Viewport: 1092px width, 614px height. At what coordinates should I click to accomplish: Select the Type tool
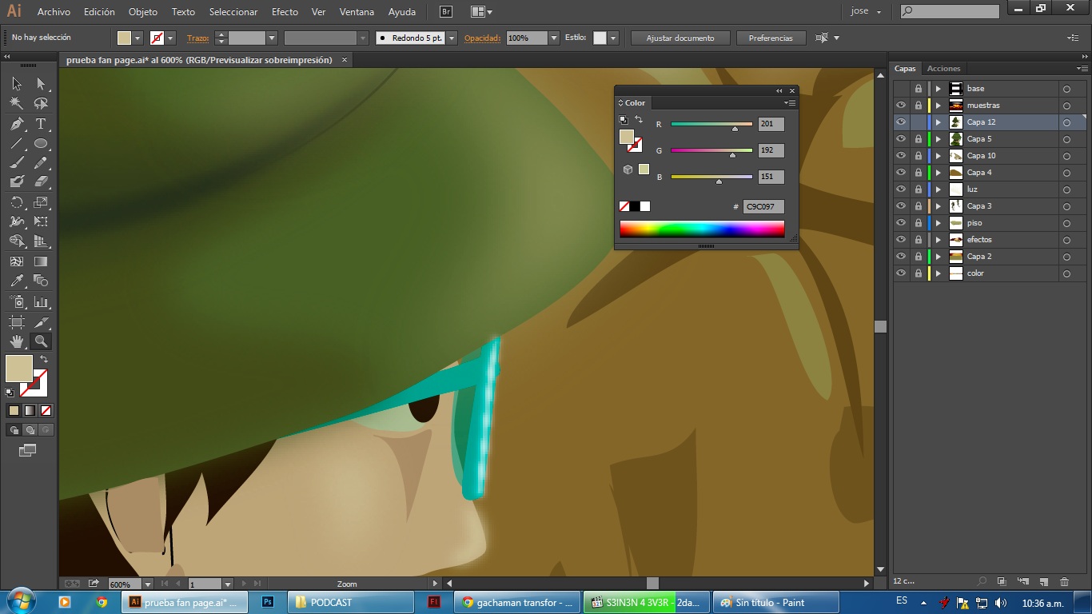click(x=41, y=124)
